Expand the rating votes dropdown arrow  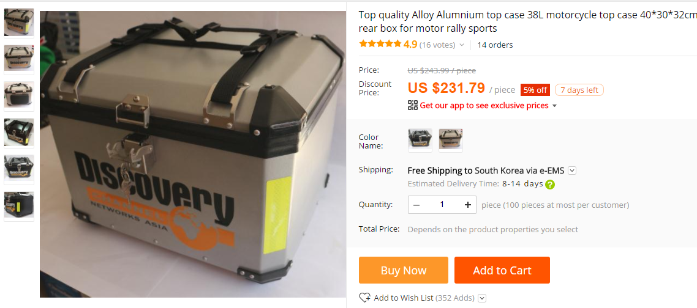(x=461, y=45)
